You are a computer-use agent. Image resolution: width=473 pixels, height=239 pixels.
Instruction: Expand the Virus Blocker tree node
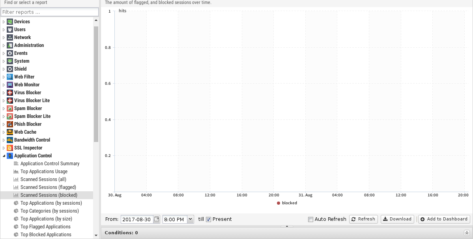[x=4, y=93]
